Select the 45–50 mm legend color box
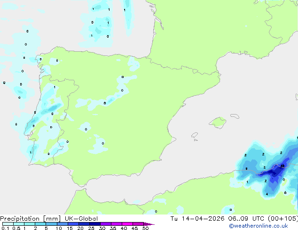298x230 pixels. 138,224
